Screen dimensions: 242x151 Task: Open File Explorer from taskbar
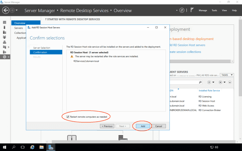coord(41,147)
